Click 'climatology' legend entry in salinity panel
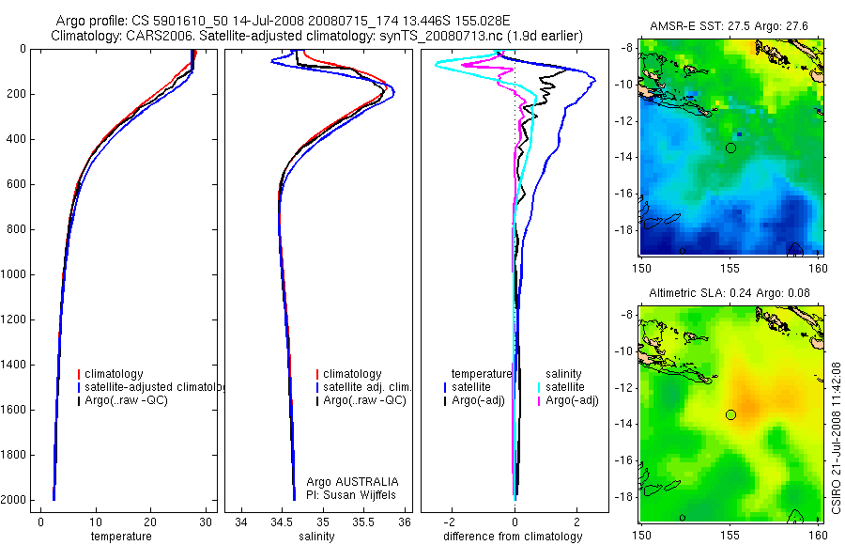 tap(349, 374)
